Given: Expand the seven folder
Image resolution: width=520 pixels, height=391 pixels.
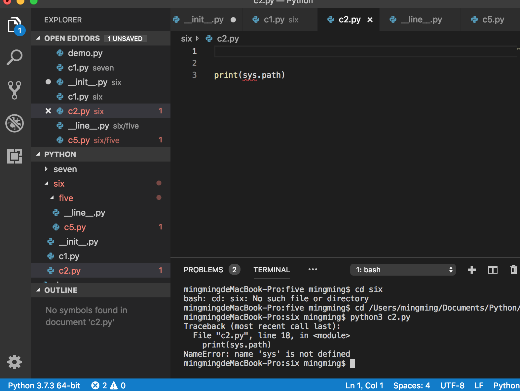Looking at the screenshot, I should point(46,169).
